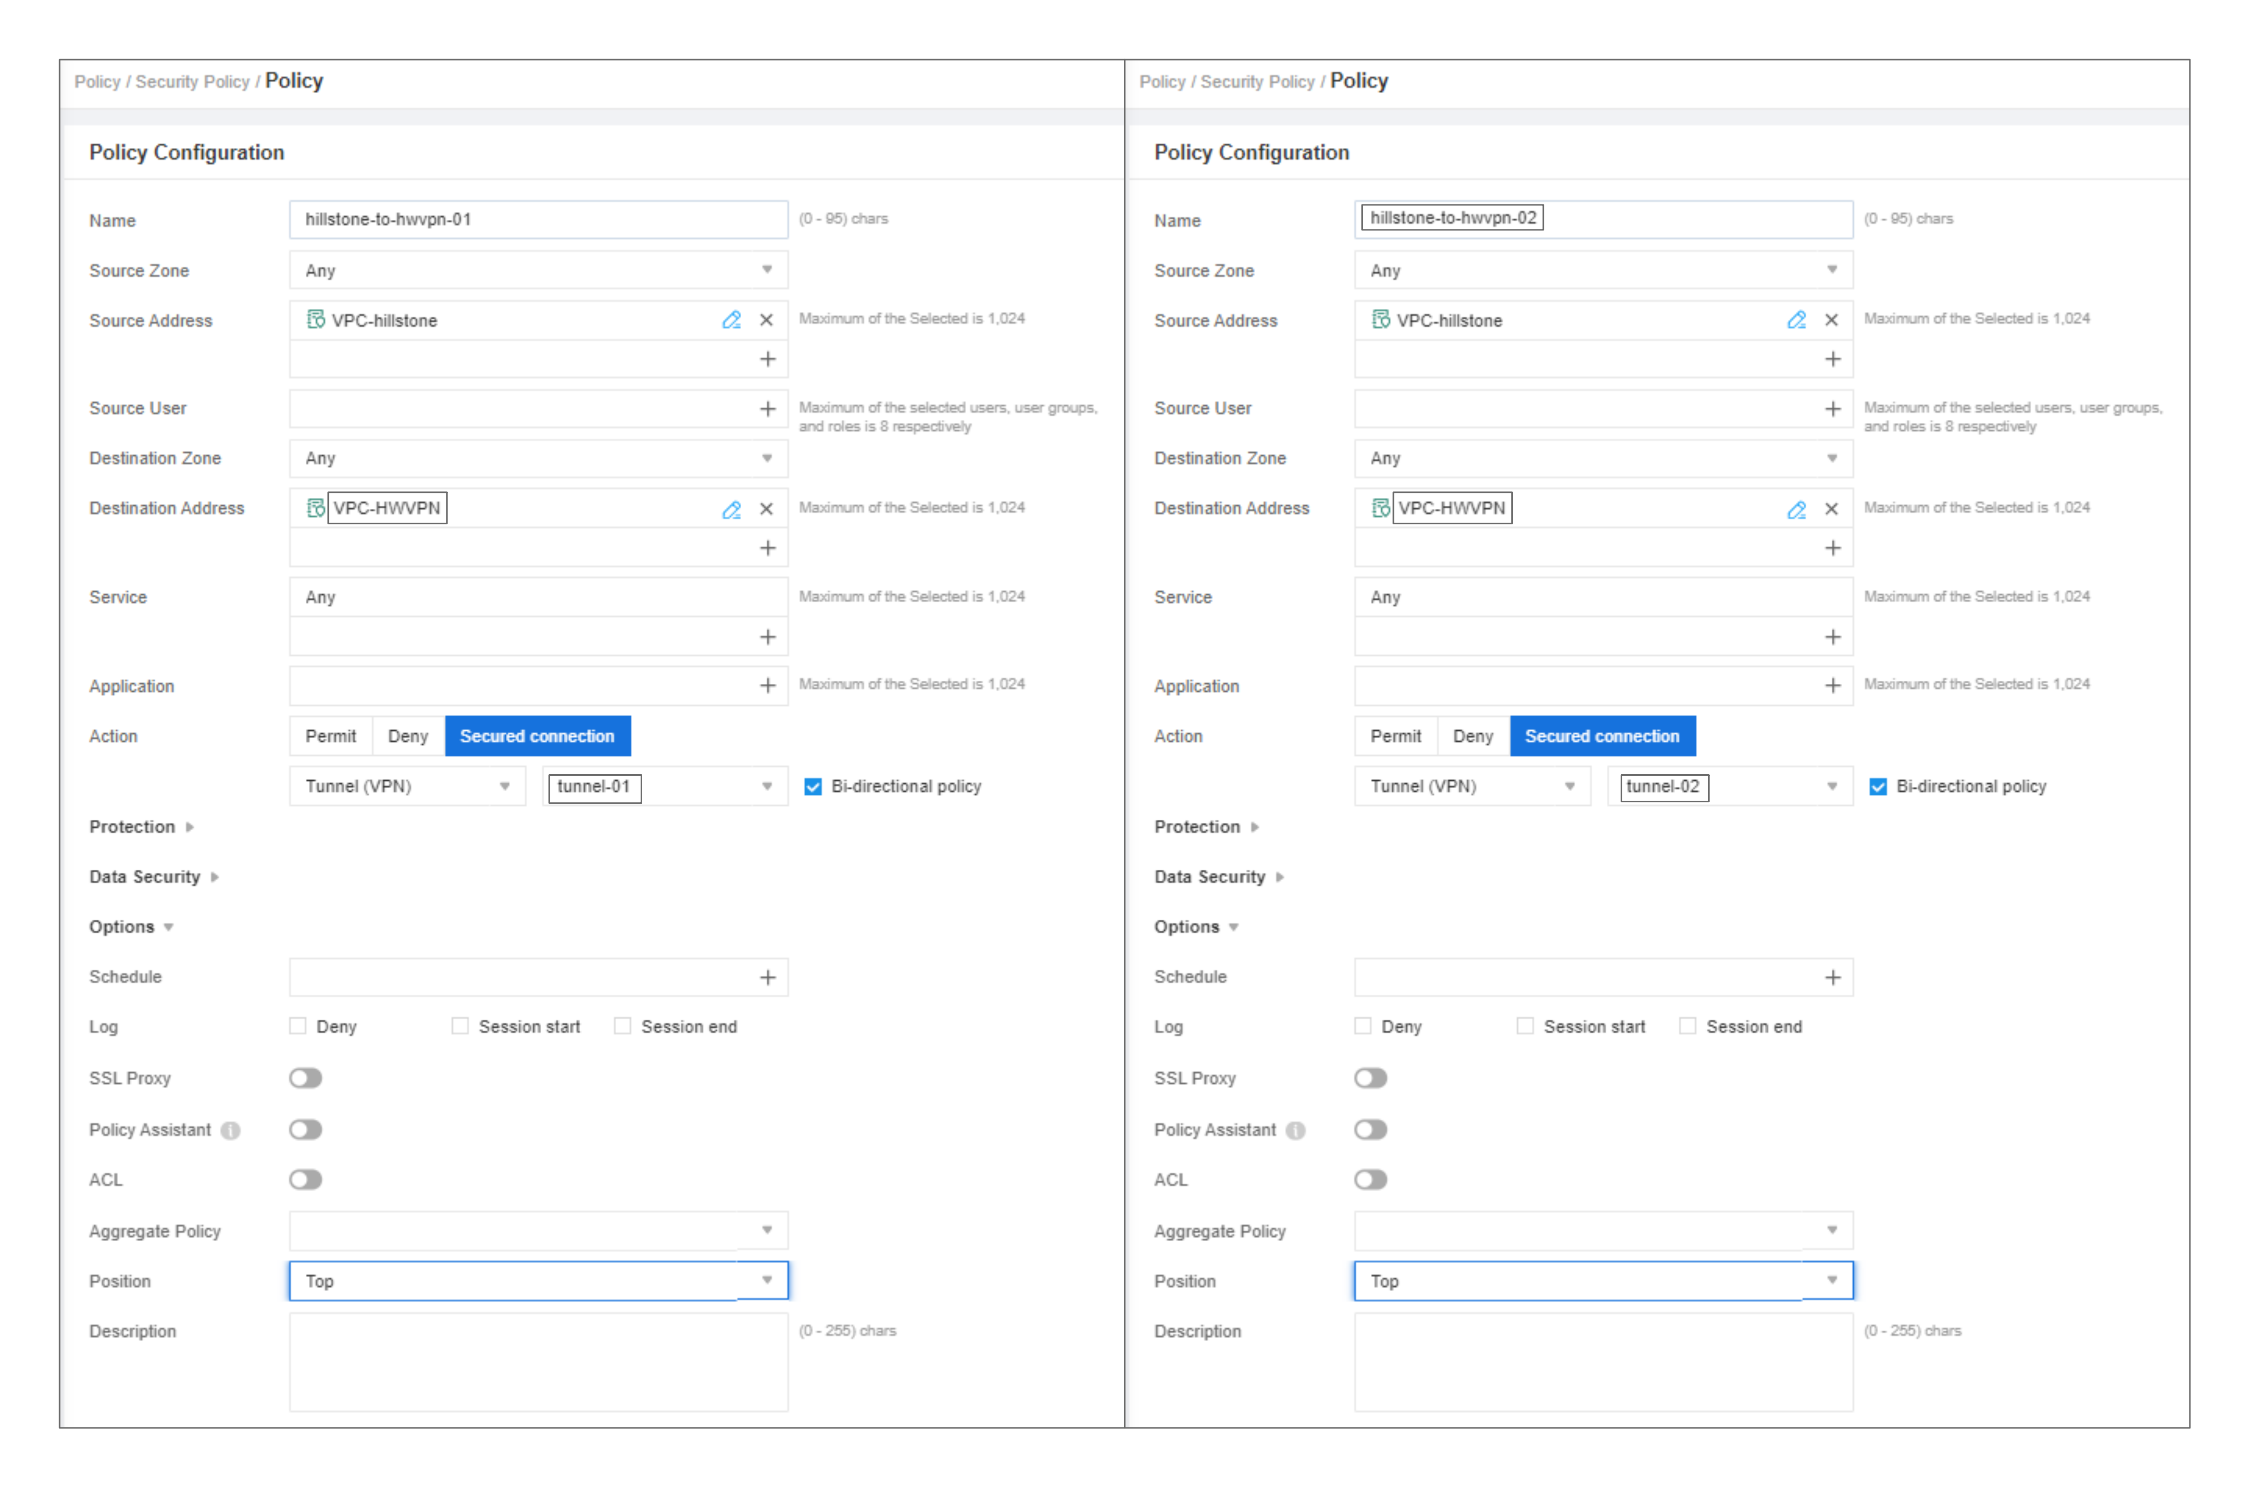Expand Data Security section in right policy
The image size is (2249, 1487).
1218,877
